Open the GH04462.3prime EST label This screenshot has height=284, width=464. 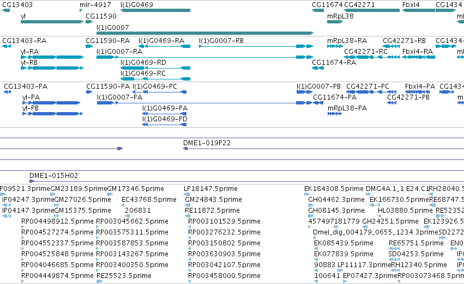click(x=336, y=200)
